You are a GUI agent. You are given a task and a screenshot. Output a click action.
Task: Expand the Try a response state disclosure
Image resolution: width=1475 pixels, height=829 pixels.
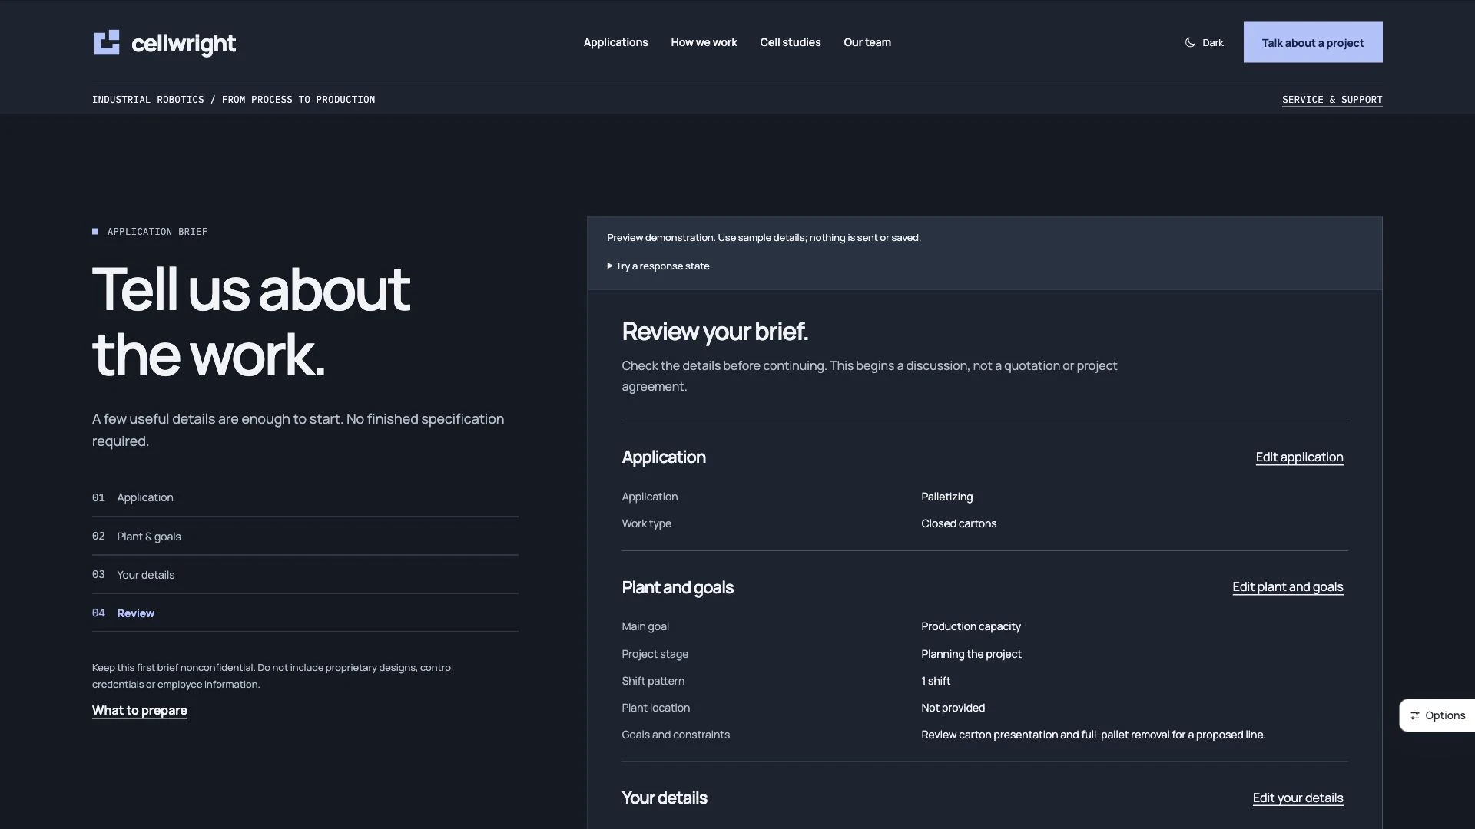pos(658,266)
